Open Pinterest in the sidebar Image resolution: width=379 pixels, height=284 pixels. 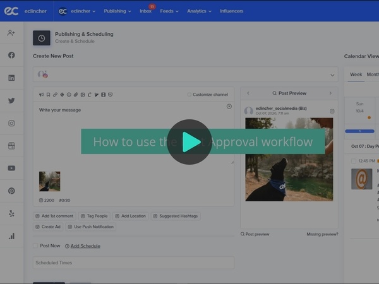[11, 191]
